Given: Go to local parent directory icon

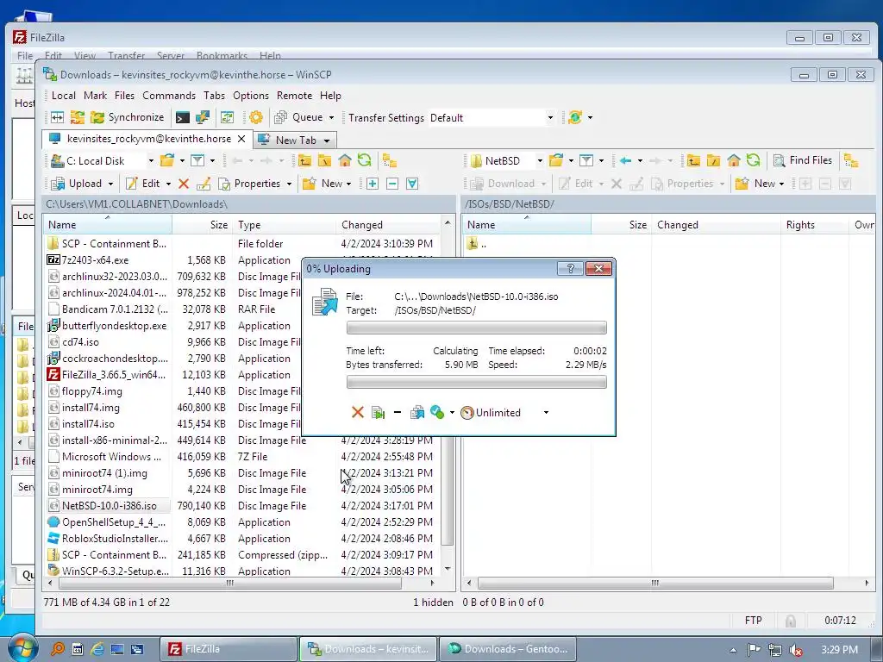Looking at the screenshot, I should tap(304, 160).
